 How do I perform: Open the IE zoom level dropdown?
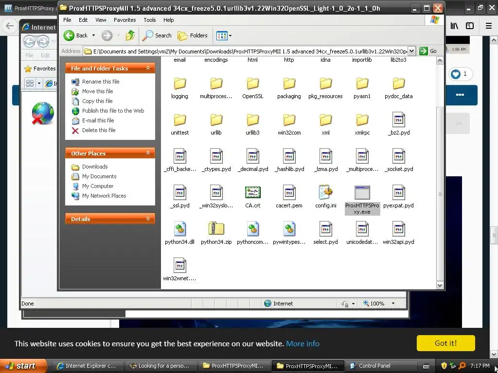(393, 304)
